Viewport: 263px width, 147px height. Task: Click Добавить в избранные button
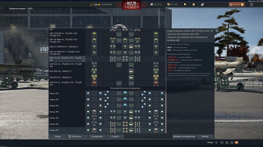(184, 136)
